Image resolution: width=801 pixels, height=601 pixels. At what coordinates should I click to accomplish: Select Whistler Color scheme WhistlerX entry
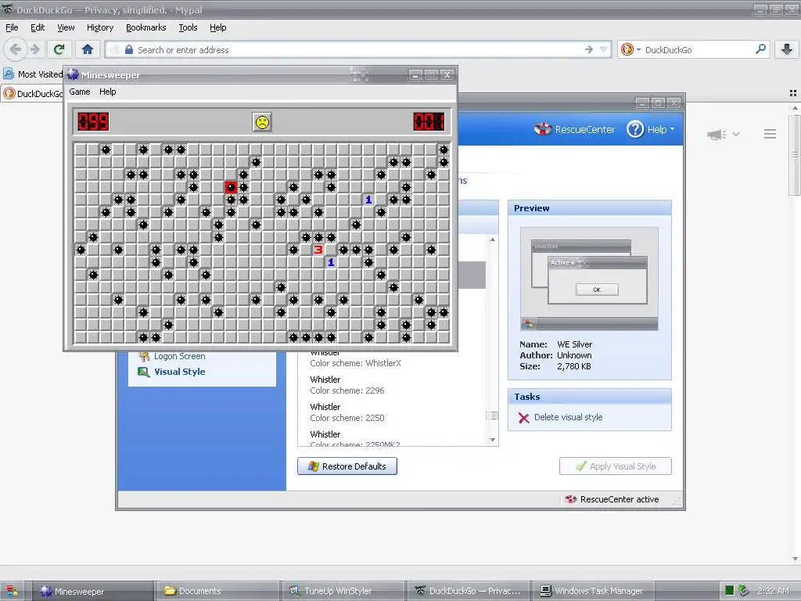pos(393,360)
